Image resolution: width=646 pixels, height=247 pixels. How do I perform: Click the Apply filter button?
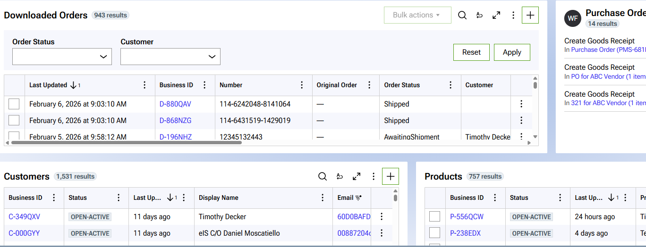click(512, 52)
